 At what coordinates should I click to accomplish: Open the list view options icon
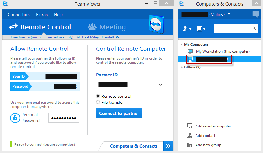201,29
